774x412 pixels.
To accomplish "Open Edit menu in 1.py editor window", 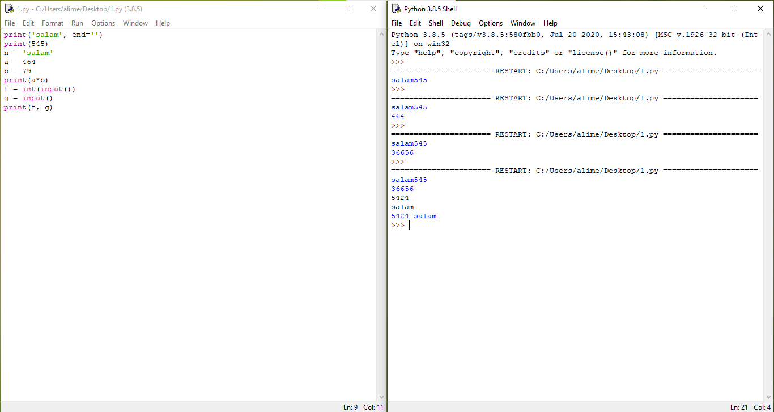I will click(28, 23).
